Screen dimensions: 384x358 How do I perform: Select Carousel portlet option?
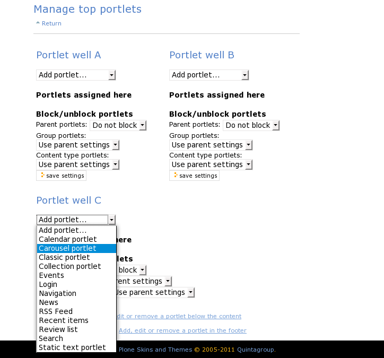point(67,248)
